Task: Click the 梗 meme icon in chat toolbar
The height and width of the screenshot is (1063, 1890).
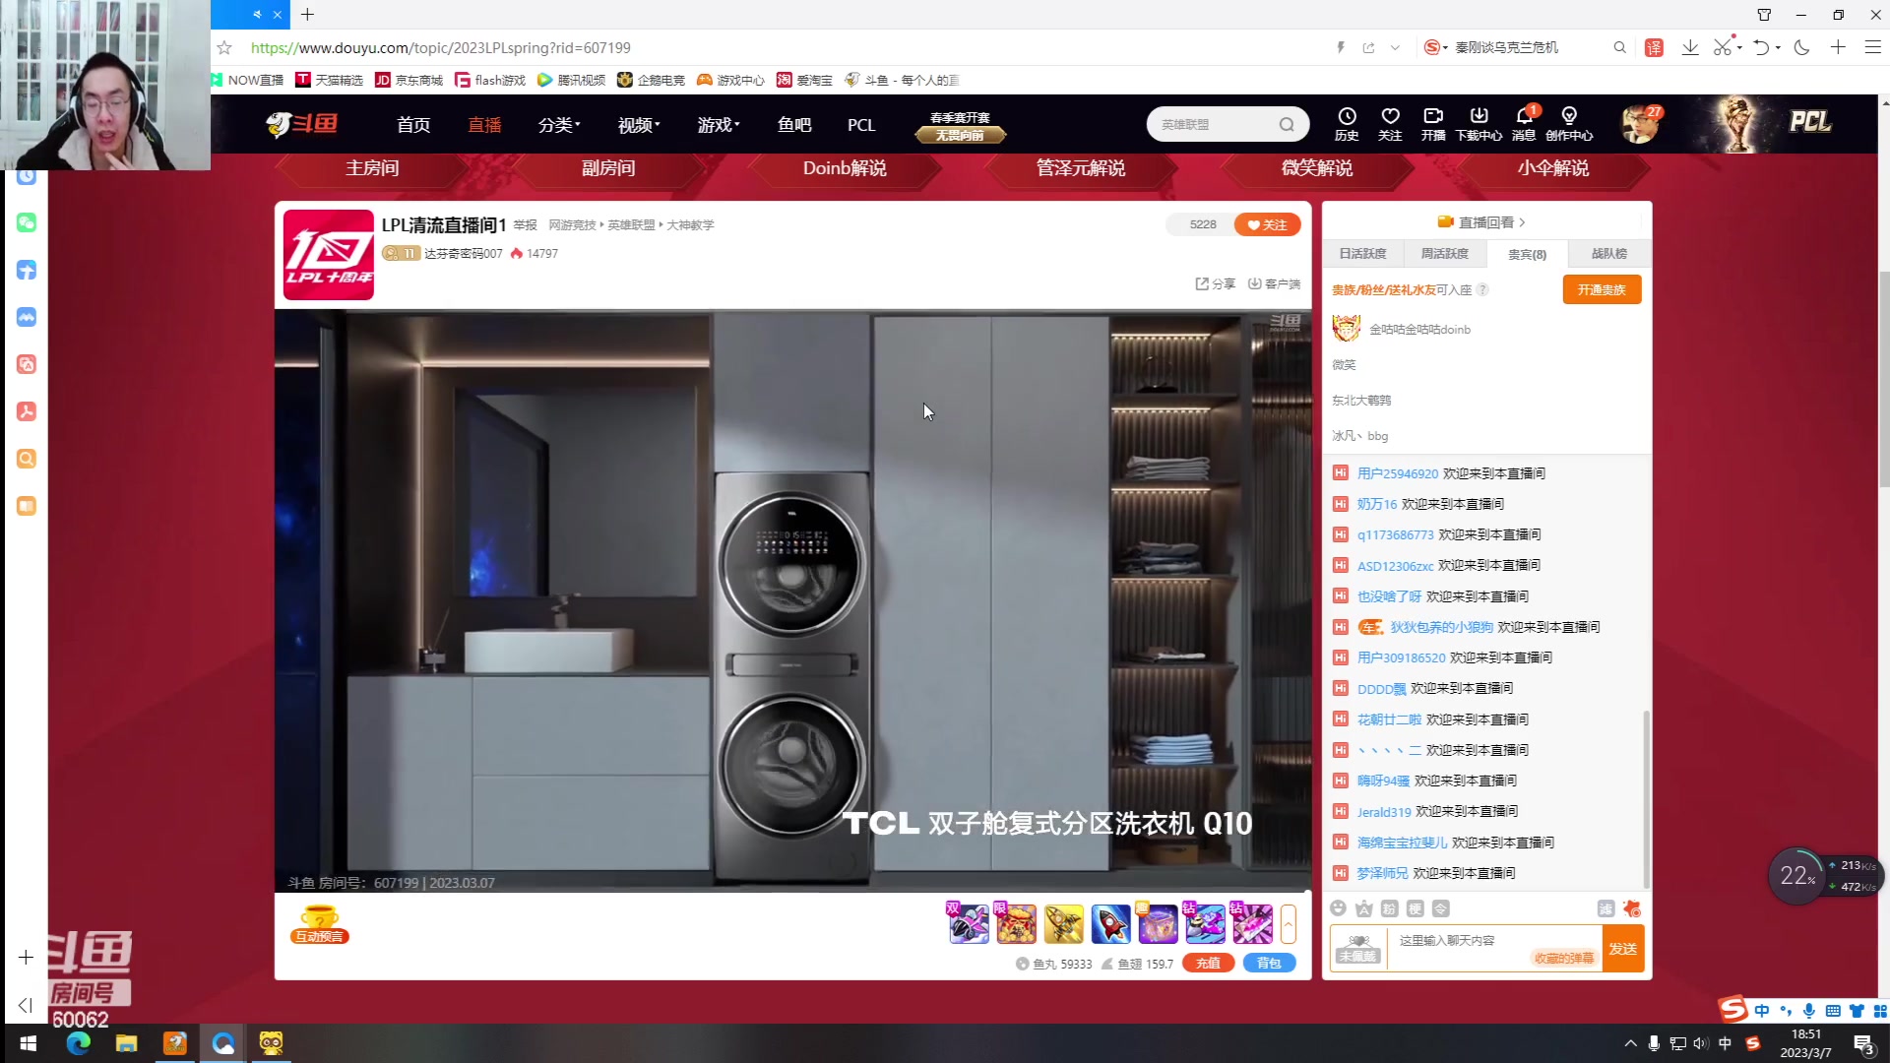Action: [x=1415, y=908]
